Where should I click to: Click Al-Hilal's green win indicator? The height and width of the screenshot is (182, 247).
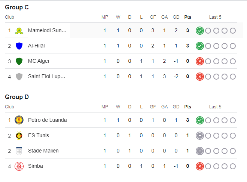200,46
